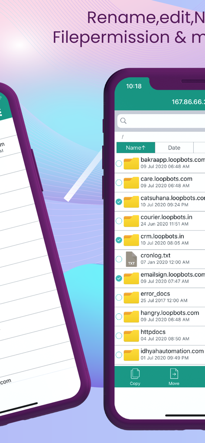Viewport: 205px width, 443px height.
Task: Click the cronlog.txt file name
Action: click(x=156, y=255)
